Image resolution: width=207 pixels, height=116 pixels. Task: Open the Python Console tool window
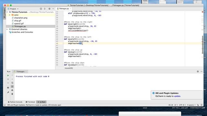point(15,102)
